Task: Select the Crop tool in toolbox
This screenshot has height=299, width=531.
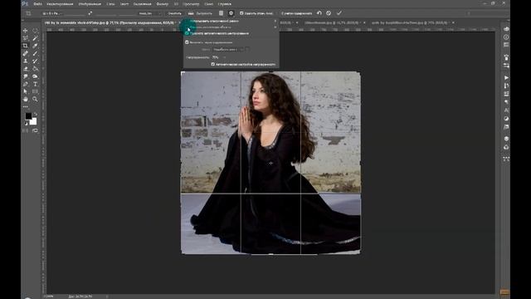Action: coord(26,46)
